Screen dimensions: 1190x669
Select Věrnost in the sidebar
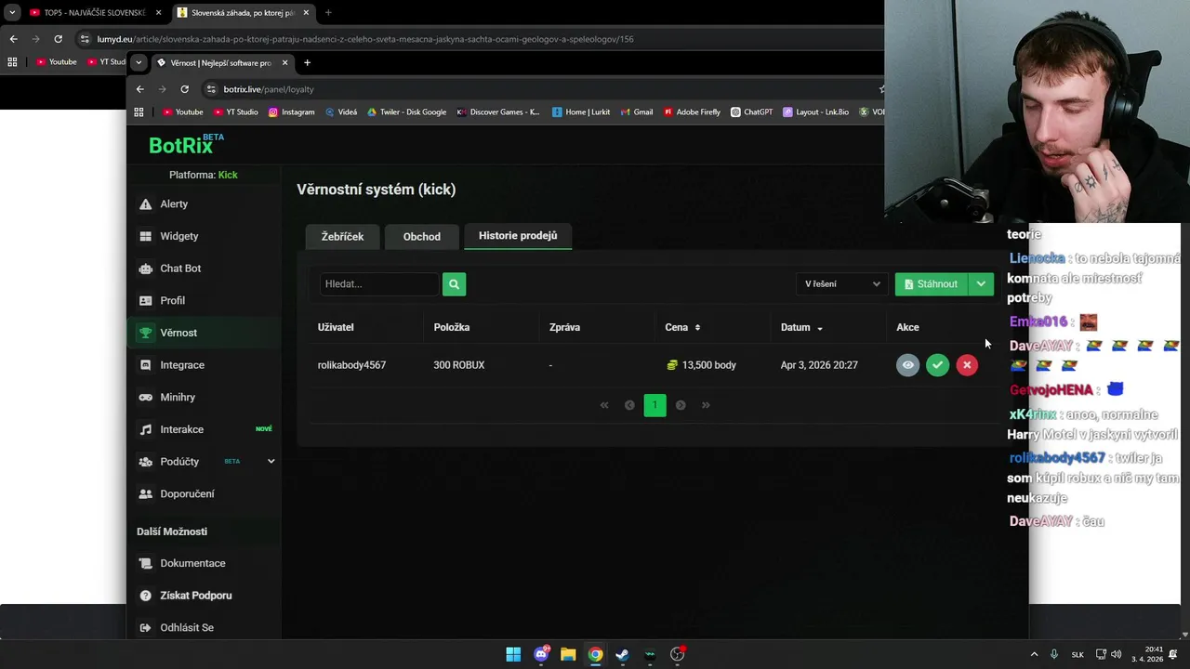pyautogui.click(x=204, y=333)
